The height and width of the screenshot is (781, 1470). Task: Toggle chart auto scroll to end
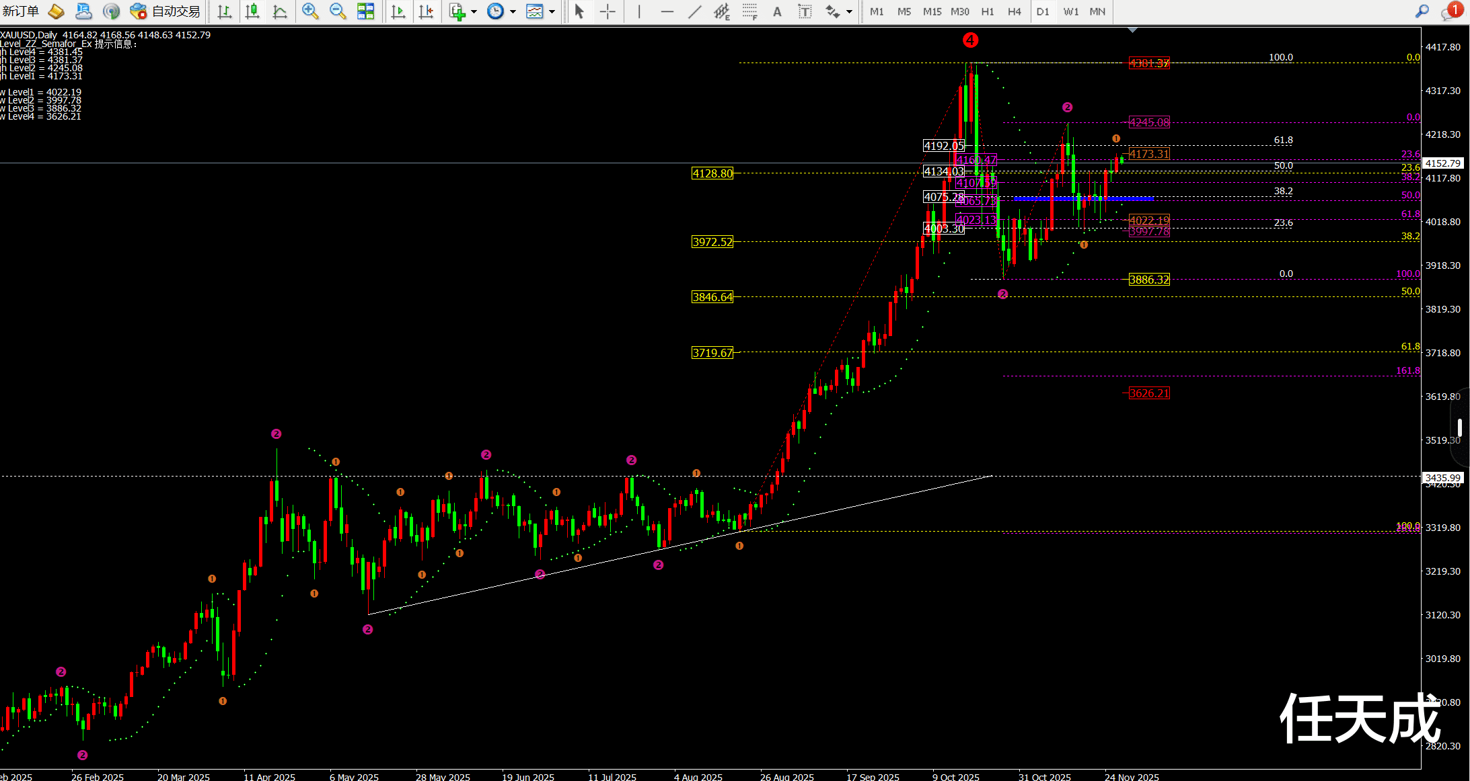click(398, 11)
